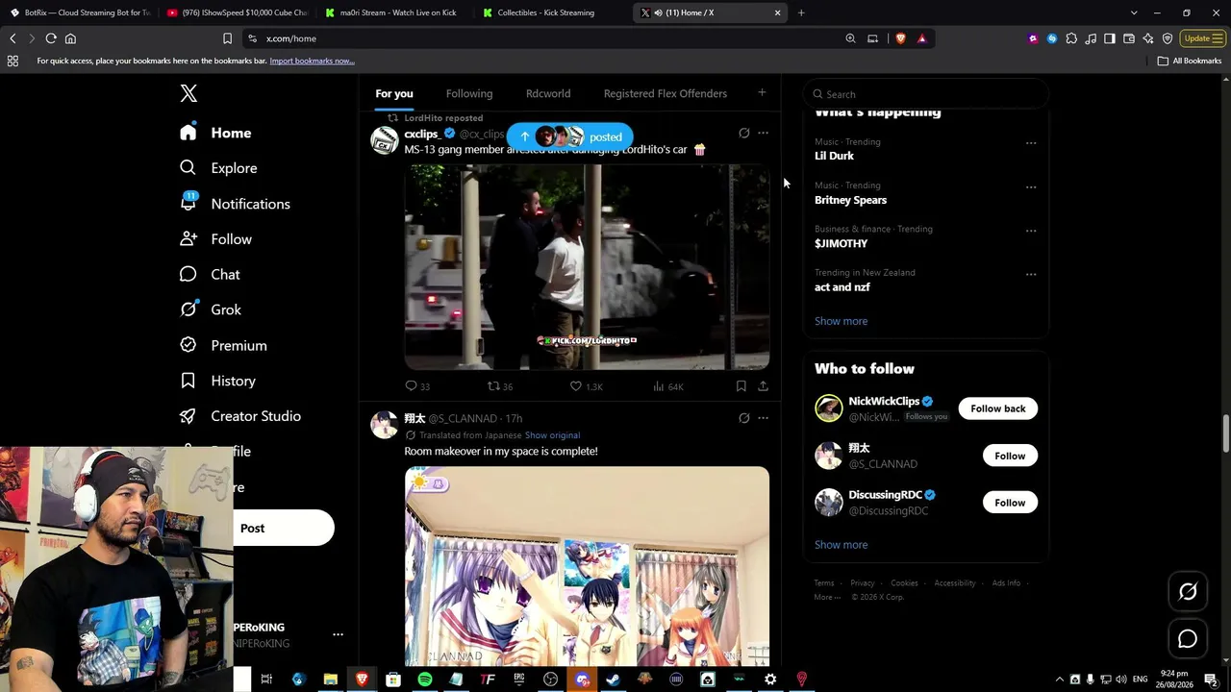Screen dimensions: 1231x692
Task: Open Notifications showing the 11 badge
Action: point(236,204)
